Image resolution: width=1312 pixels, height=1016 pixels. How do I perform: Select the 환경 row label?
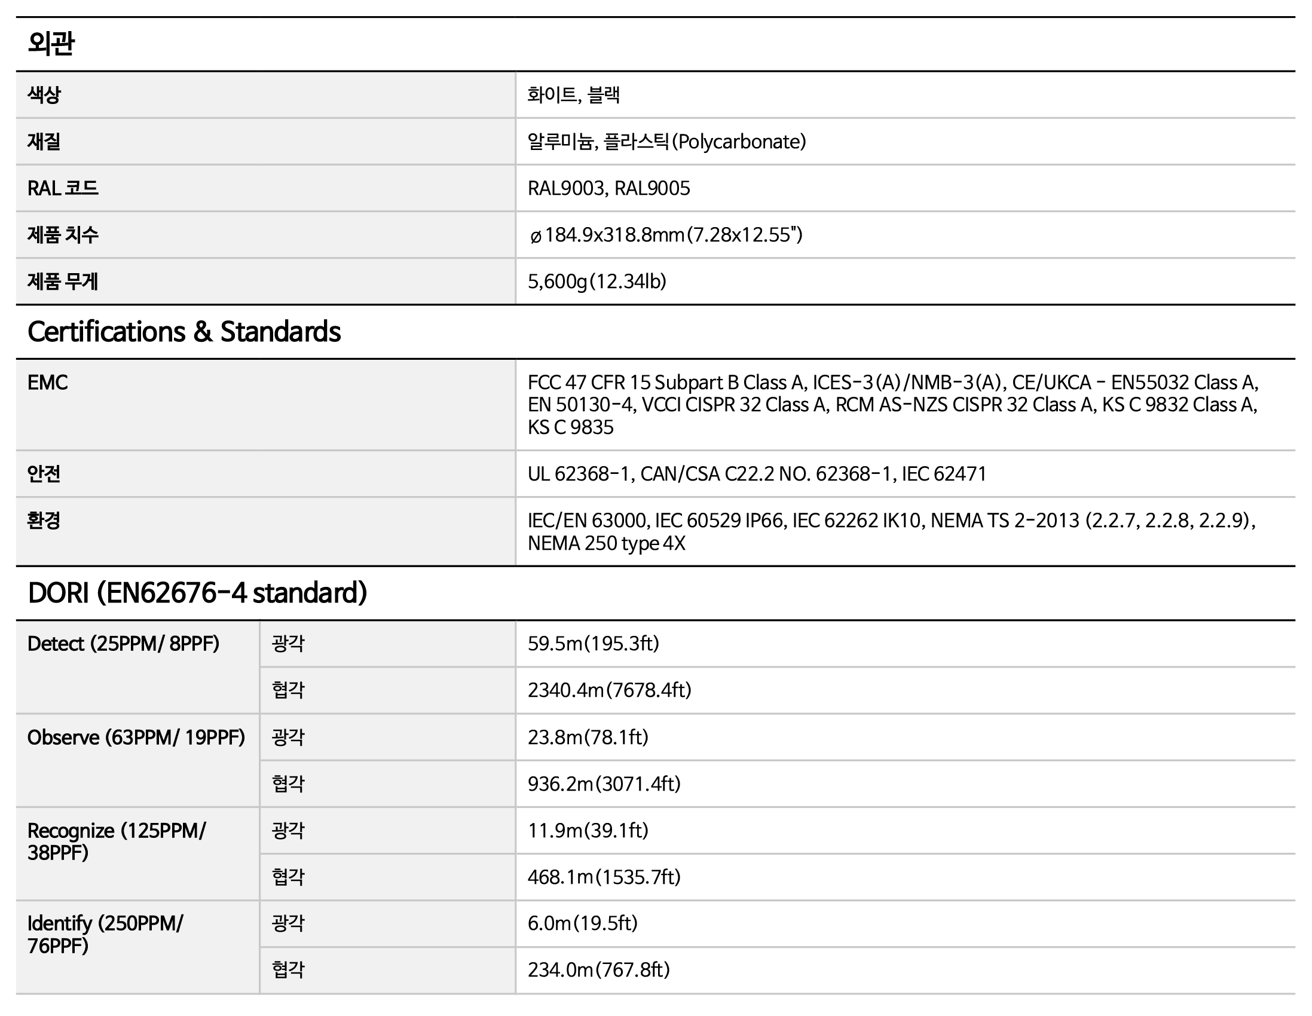[x=44, y=521]
